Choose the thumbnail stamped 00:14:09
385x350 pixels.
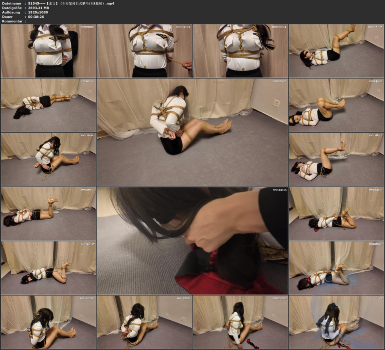click(x=336, y=105)
